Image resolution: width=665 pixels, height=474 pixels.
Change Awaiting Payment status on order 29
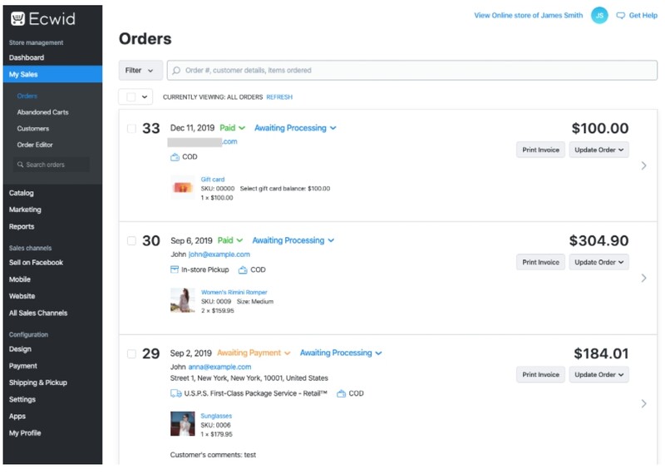pos(254,353)
